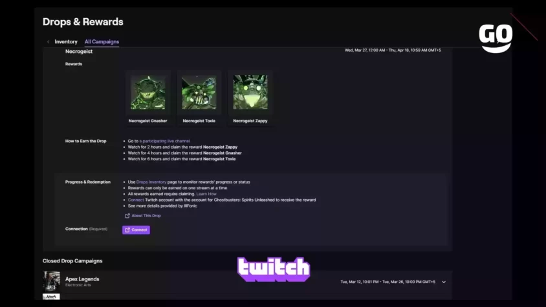
Task: Select the Necrogeist Gnasher reward image
Action: point(148,92)
